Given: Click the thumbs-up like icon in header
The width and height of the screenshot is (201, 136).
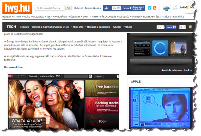Looking at the screenshot, I should pos(106,8).
